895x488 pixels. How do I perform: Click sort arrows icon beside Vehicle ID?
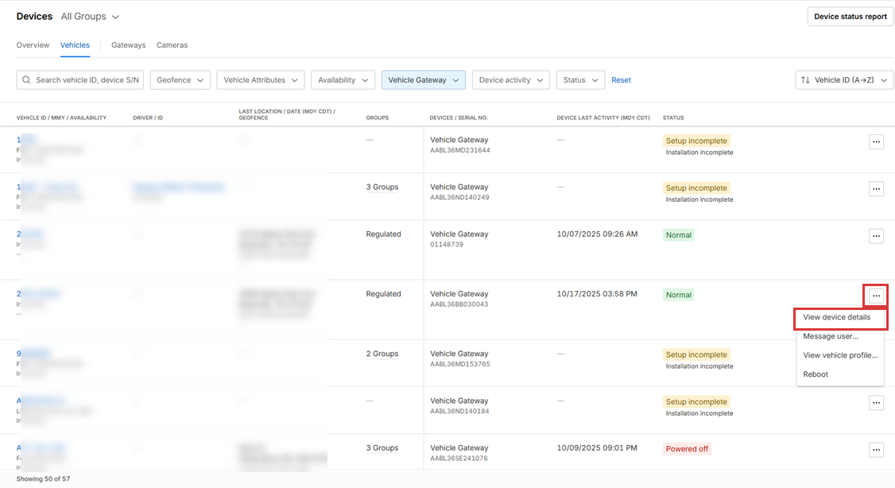click(805, 80)
